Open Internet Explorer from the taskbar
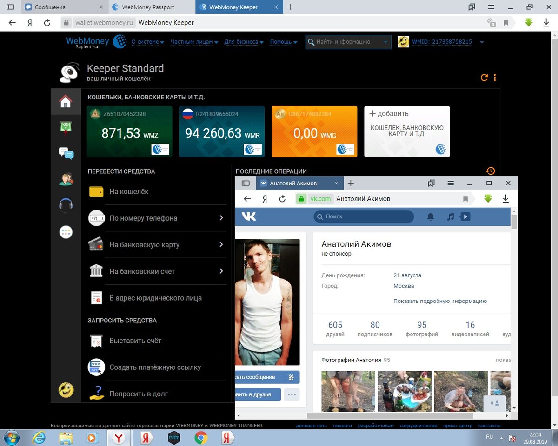Image resolution: width=558 pixels, height=446 pixels. 39,438
